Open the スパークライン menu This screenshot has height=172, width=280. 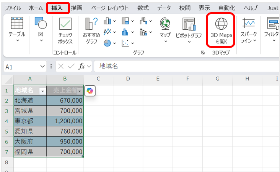pyautogui.click(x=248, y=30)
